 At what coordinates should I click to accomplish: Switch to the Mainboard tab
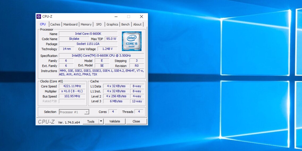[x=70, y=24]
